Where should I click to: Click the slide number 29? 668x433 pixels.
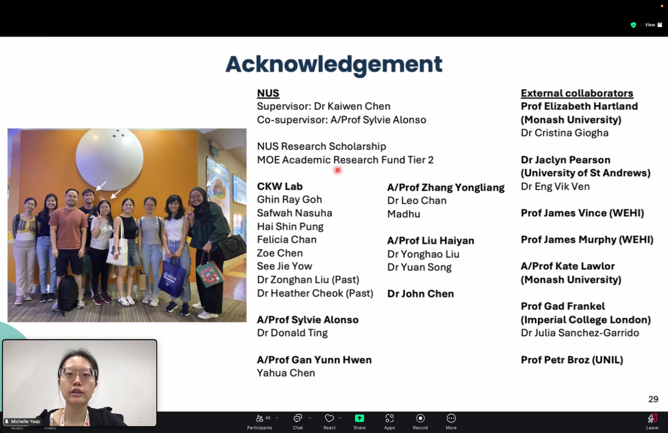(x=653, y=399)
